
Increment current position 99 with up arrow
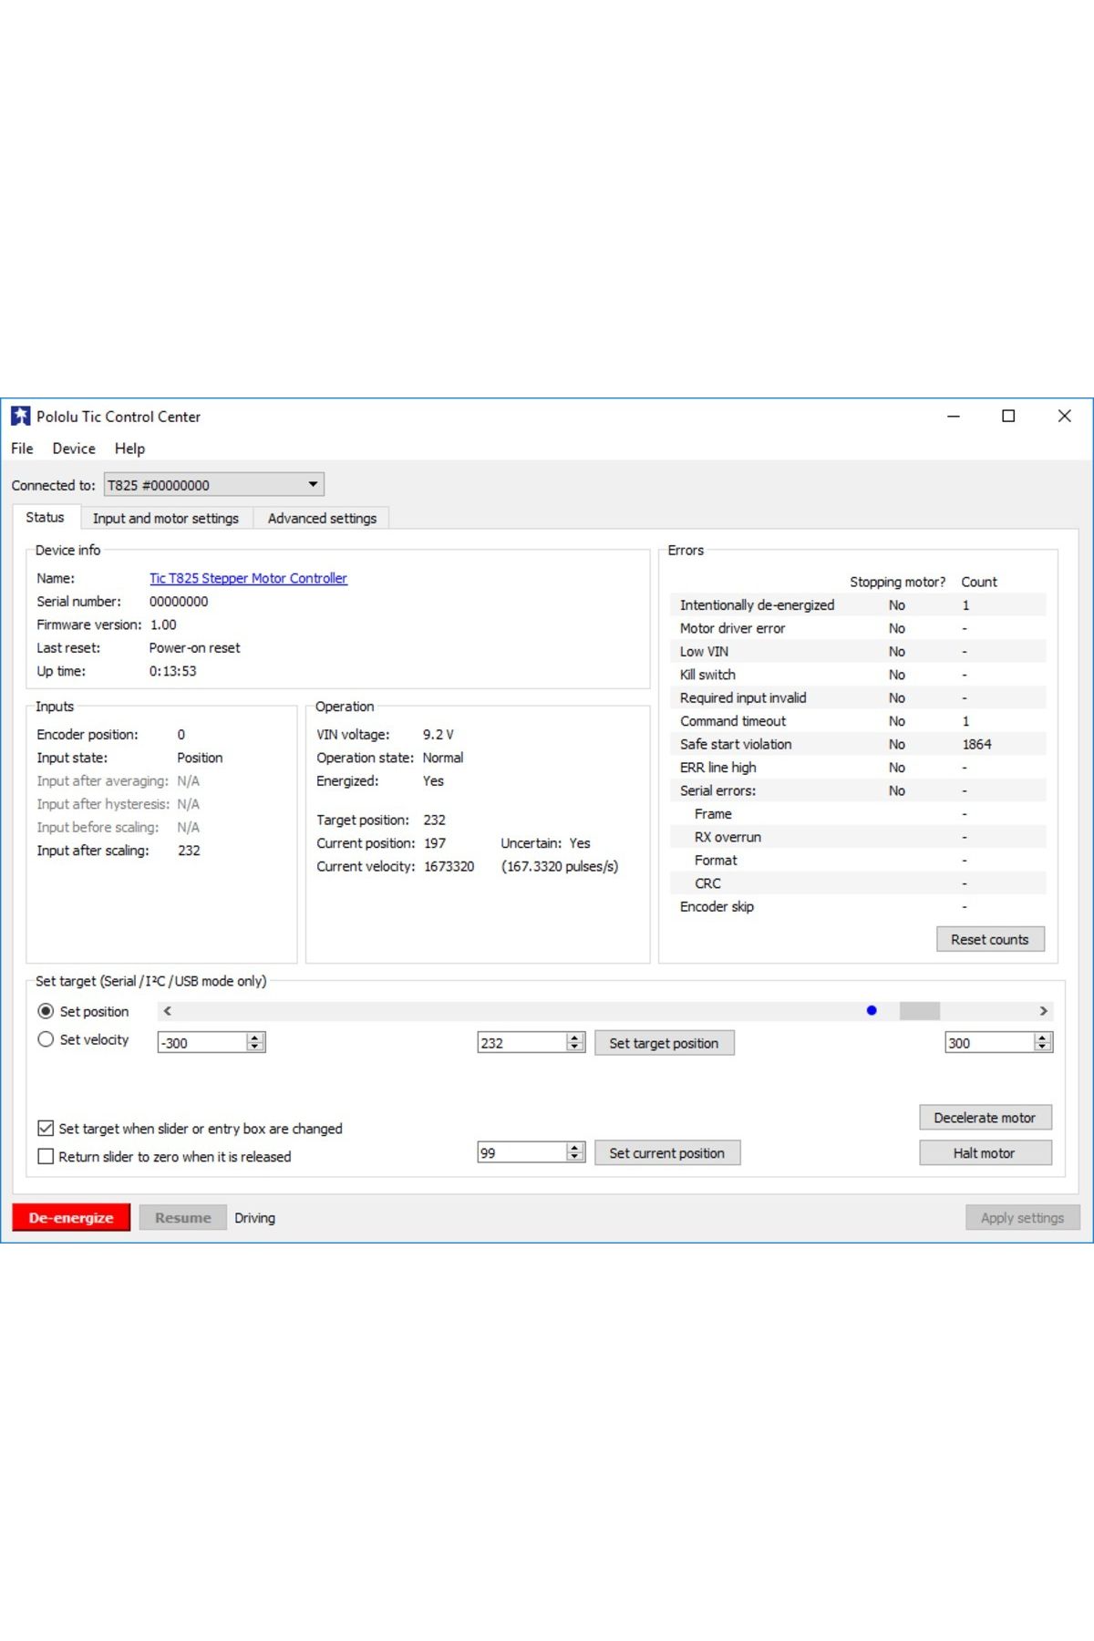coord(574,1148)
